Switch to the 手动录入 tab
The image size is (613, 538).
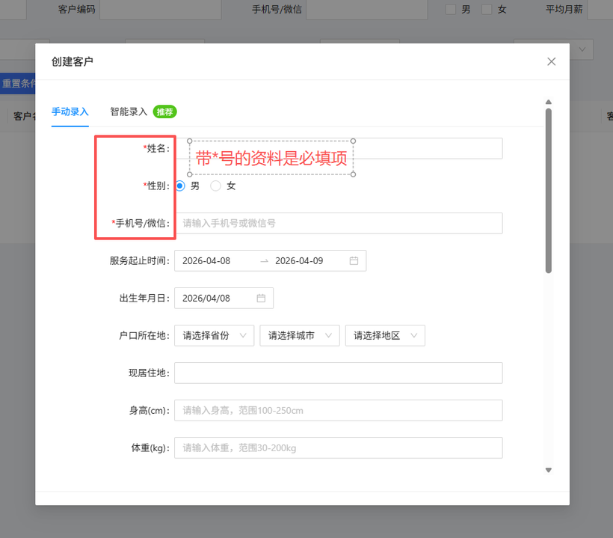(70, 111)
